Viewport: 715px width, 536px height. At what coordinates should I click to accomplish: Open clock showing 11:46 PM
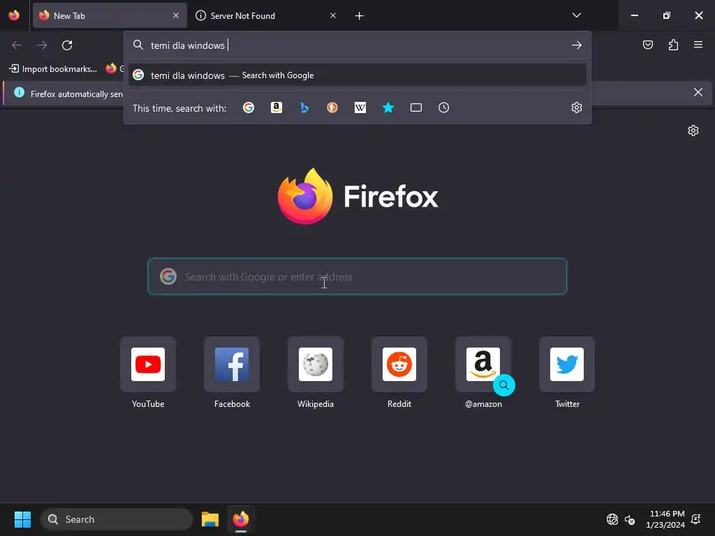click(665, 519)
